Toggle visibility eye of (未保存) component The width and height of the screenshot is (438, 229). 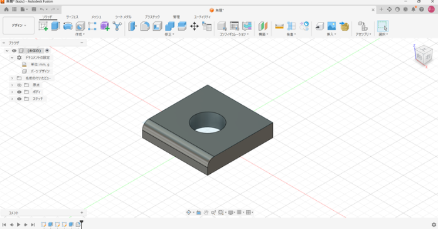[14, 51]
